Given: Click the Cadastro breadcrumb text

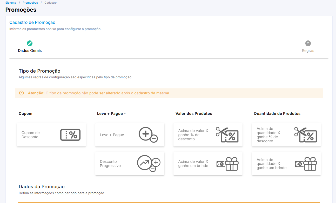Looking at the screenshot, I should point(50,3).
